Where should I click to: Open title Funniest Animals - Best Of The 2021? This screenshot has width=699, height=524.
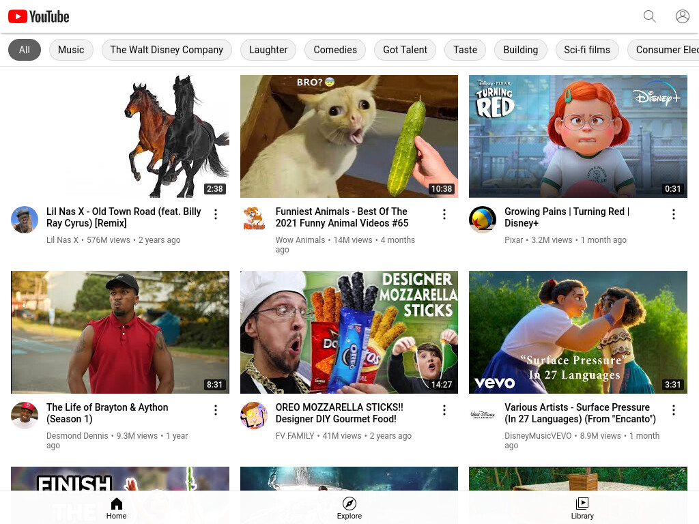point(342,217)
